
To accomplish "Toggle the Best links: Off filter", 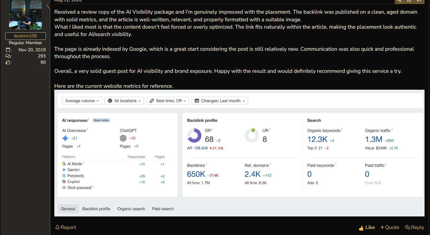I will point(168,101).
